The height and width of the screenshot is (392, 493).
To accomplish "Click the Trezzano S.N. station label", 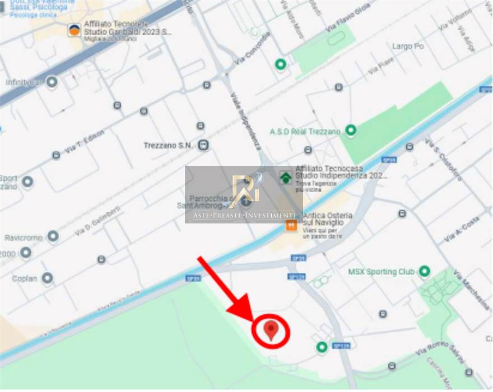I will 168,146.
